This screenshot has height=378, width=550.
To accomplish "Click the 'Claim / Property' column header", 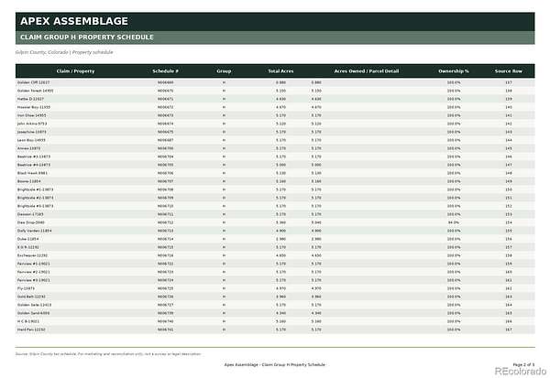I will (x=75, y=71).
